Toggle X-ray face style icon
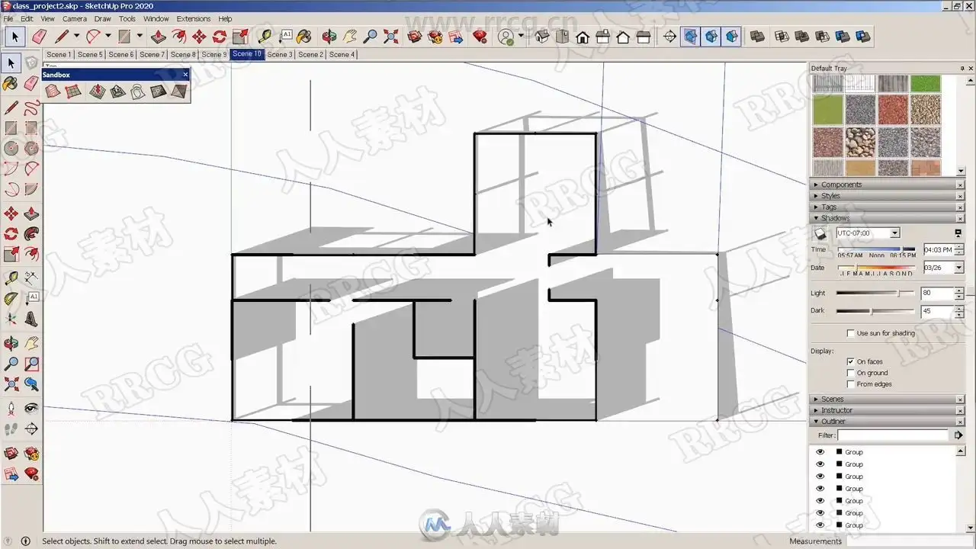This screenshot has height=549, width=976. 690,37
